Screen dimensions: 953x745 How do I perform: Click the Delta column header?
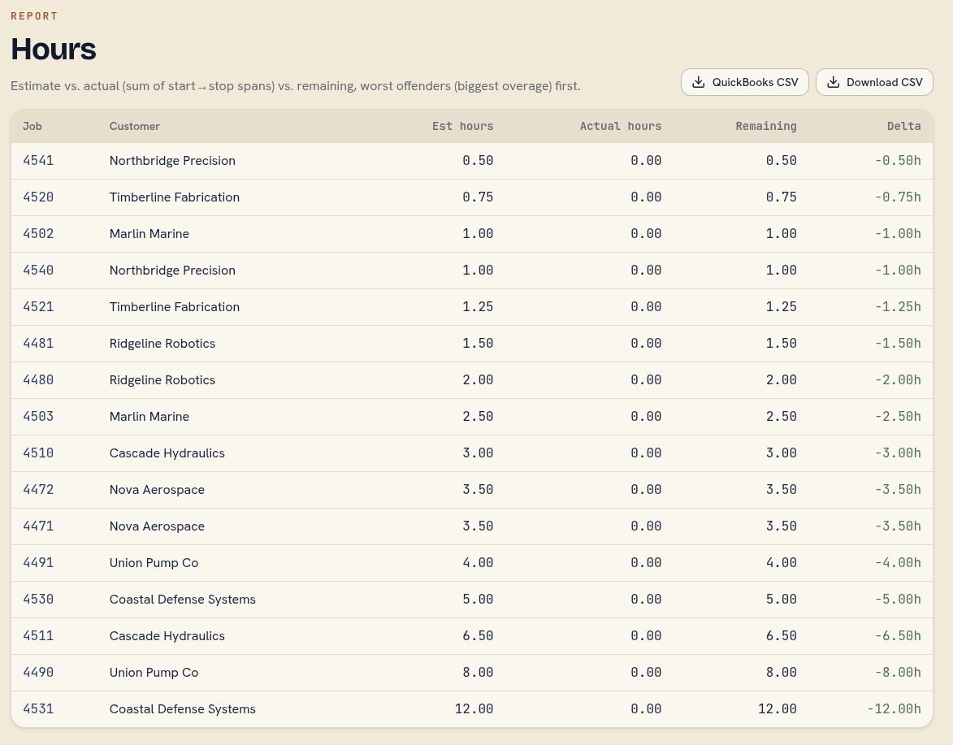[903, 127]
